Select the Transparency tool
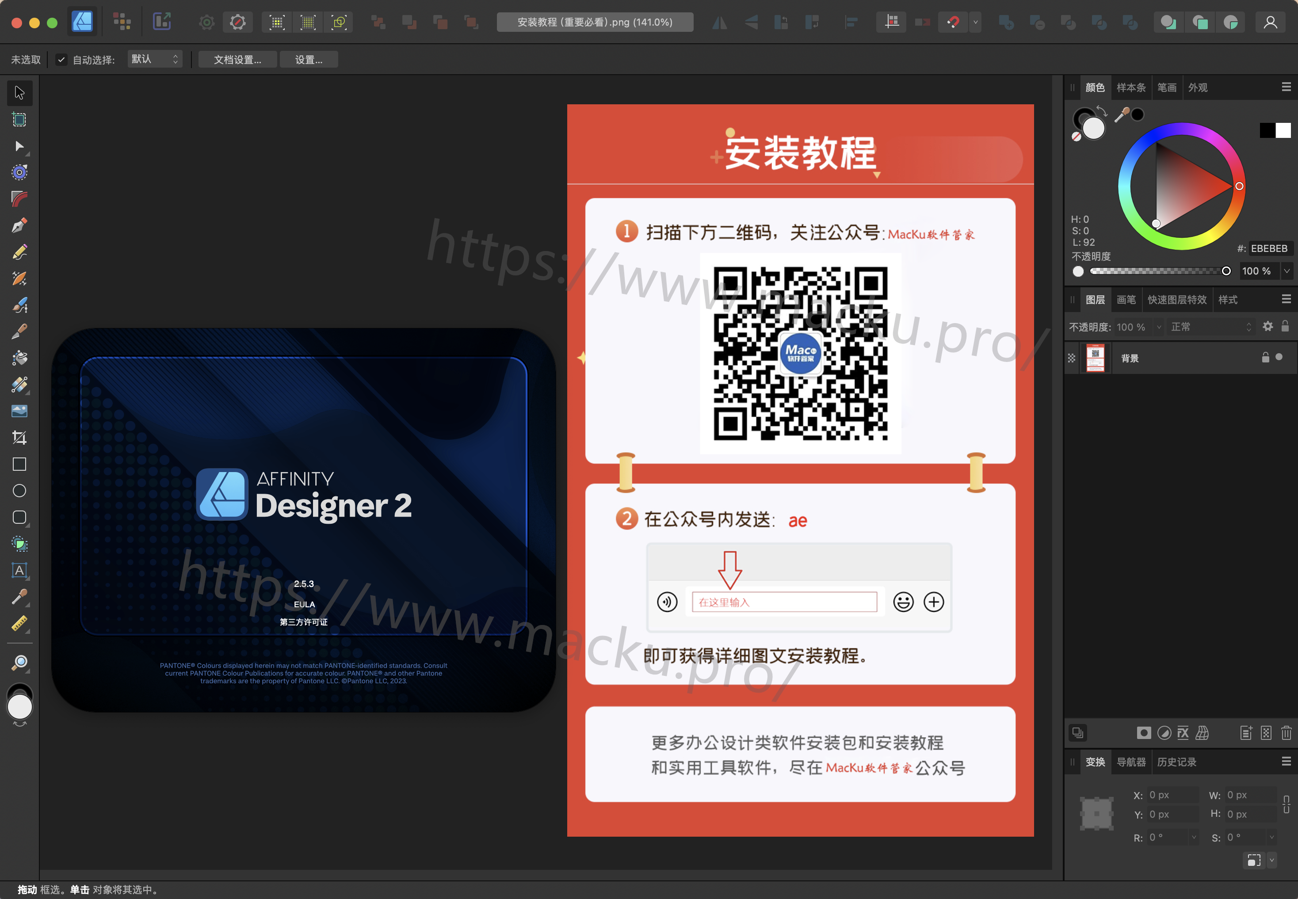This screenshot has width=1298, height=899. click(20, 385)
